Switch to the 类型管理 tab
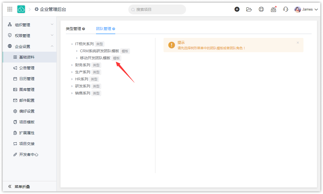The width and height of the screenshot is (323, 194). [73, 29]
